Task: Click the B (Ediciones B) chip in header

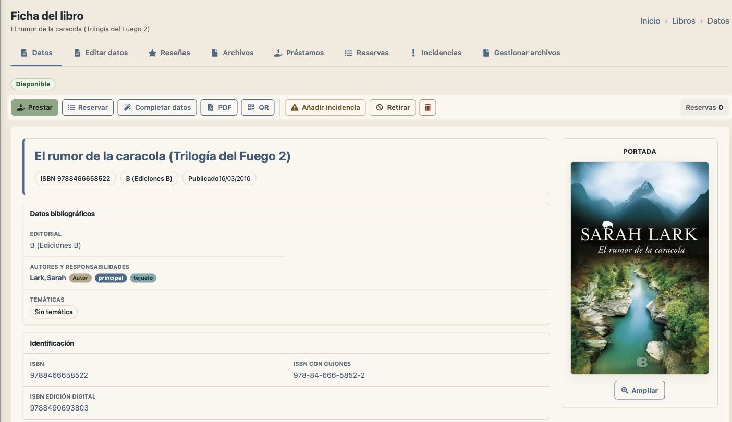Action: coord(149,178)
